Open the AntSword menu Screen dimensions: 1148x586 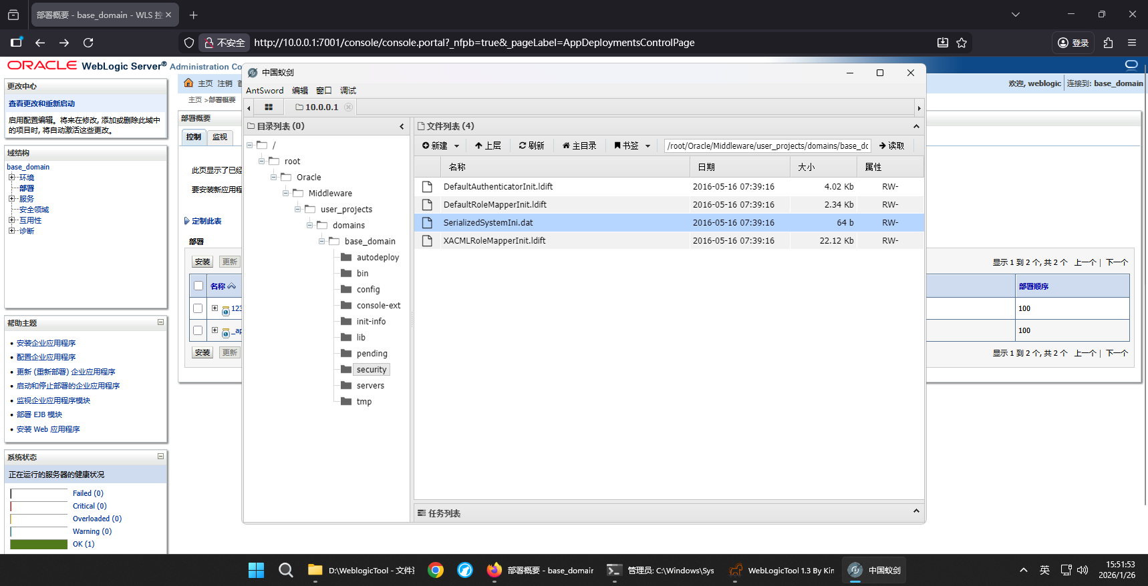pyautogui.click(x=265, y=91)
